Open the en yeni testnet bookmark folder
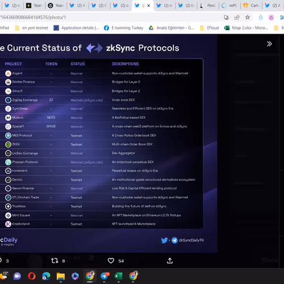This screenshot has height=284, width=284. coord(32,28)
